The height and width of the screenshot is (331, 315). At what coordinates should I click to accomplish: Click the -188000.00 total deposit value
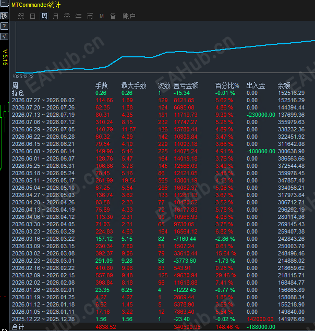pos(261,327)
